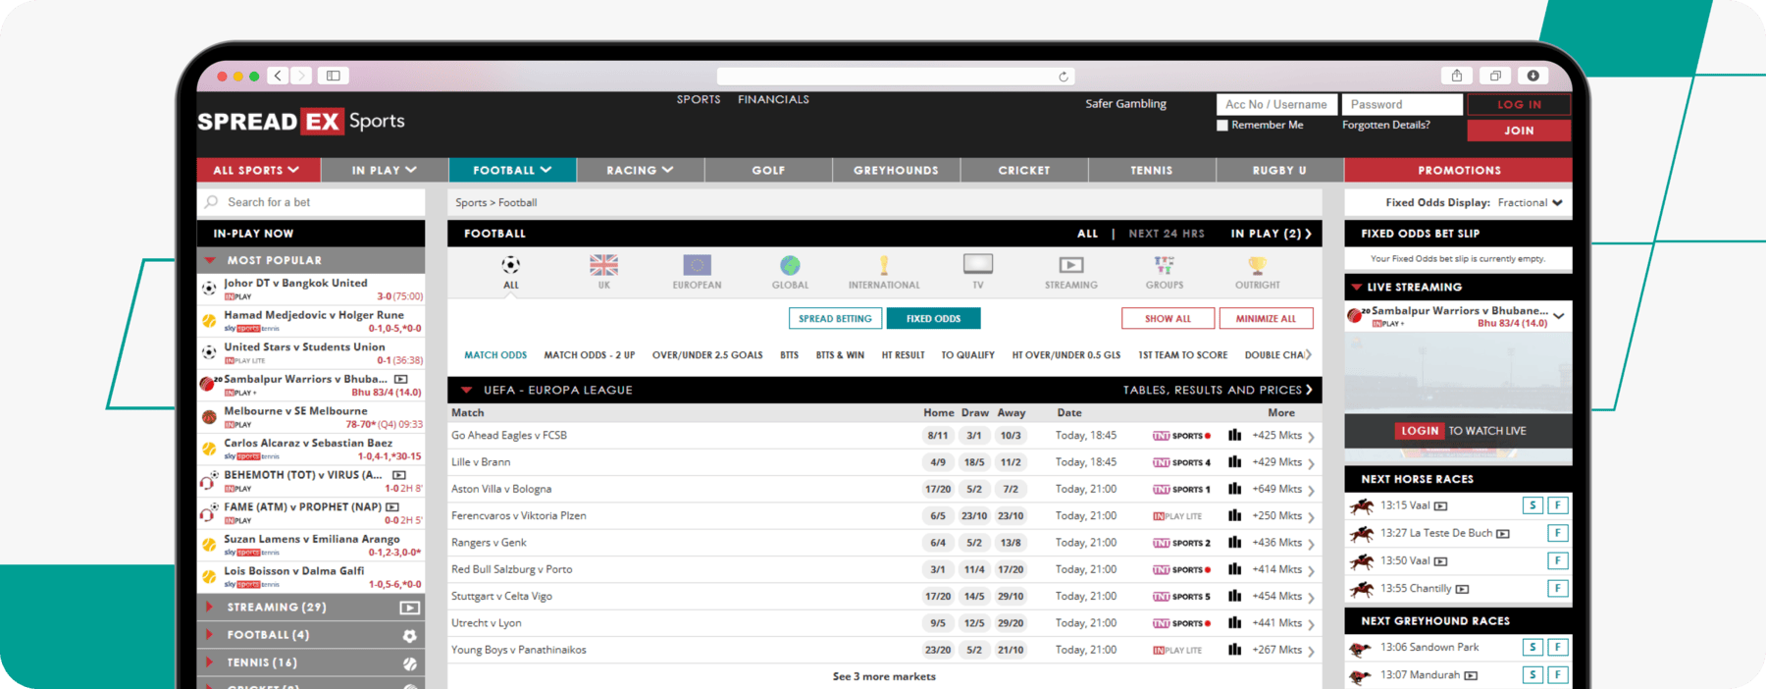This screenshot has height=689, width=1766.
Task: Click the LOG IN button
Action: pyautogui.click(x=1519, y=104)
